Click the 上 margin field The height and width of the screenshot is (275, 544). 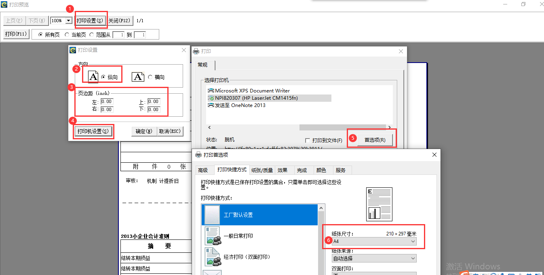154,102
